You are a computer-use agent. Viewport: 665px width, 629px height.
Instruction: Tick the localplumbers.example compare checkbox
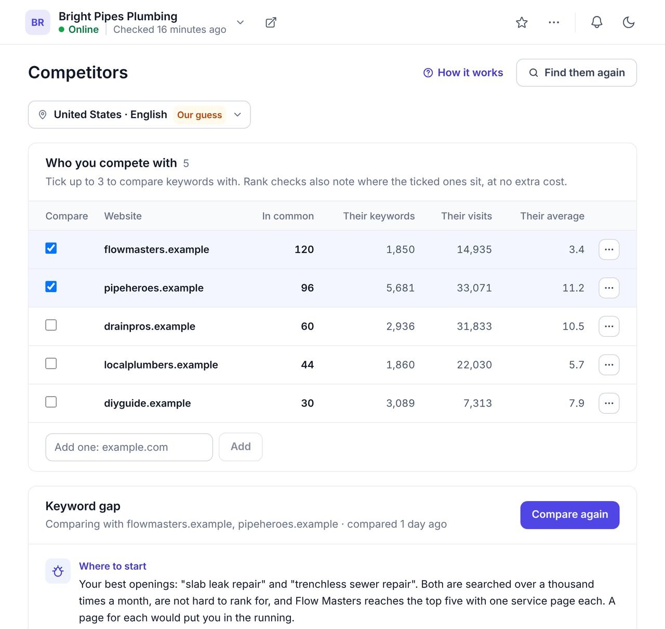point(51,363)
